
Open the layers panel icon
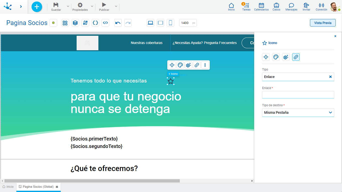click(75, 23)
